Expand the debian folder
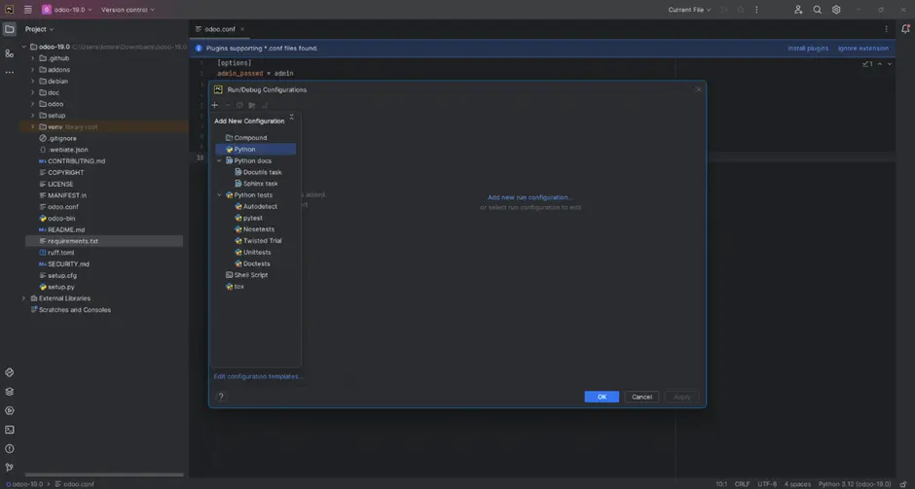The height and width of the screenshot is (489, 915). point(33,81)
